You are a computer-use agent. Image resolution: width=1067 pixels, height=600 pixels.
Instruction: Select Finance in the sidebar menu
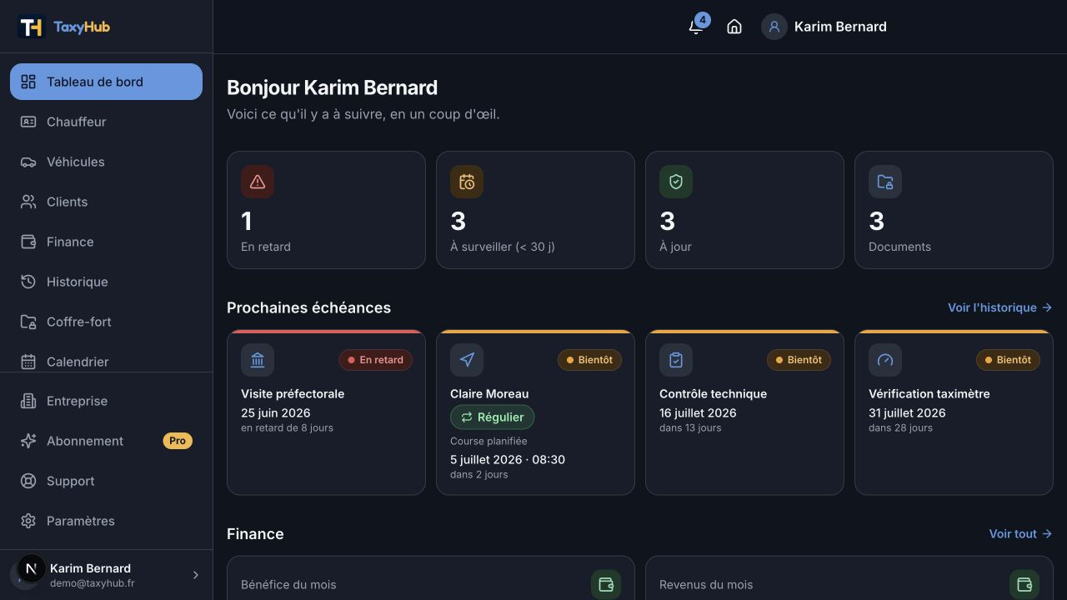106,242
